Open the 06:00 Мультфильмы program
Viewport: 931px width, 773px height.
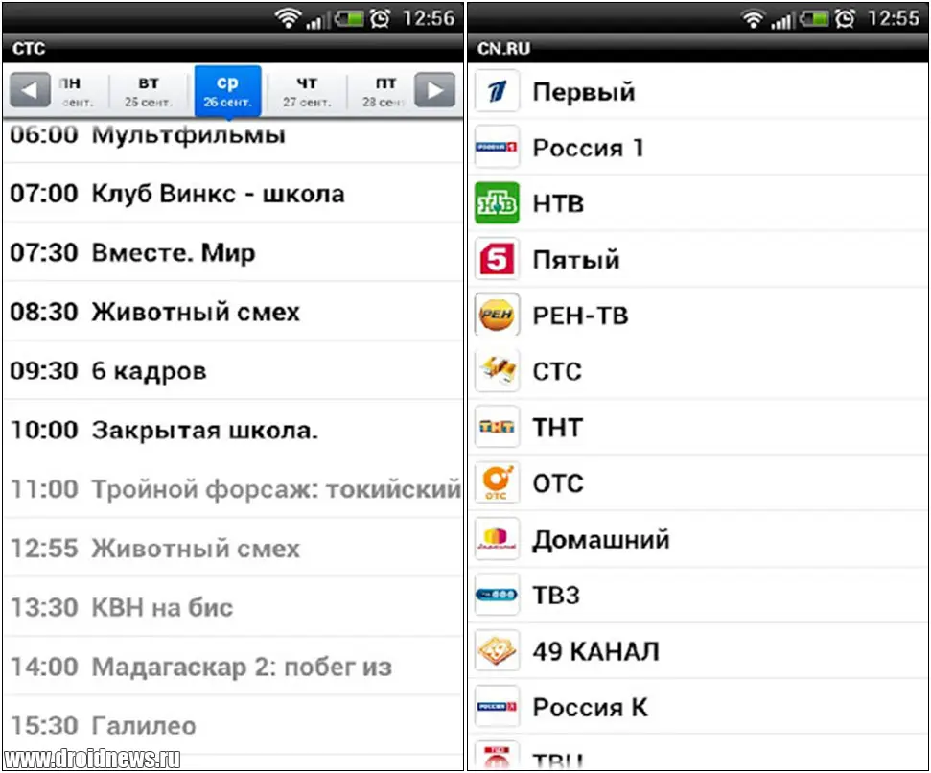pyautogui.click(x=233, y=140)
